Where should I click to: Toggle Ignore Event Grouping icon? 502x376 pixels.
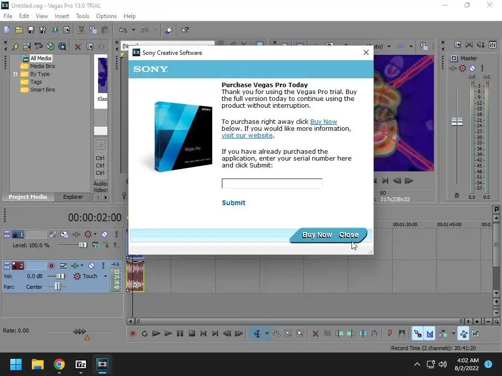tap(476, 334)
